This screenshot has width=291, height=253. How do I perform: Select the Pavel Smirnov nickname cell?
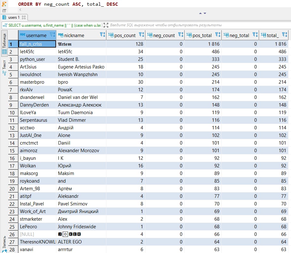pos(81,204)
